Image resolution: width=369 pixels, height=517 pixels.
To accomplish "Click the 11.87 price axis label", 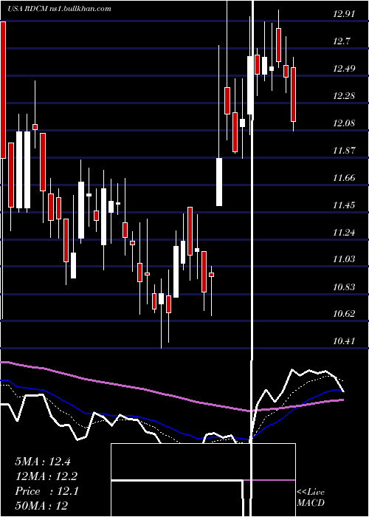I will [344, 151].
